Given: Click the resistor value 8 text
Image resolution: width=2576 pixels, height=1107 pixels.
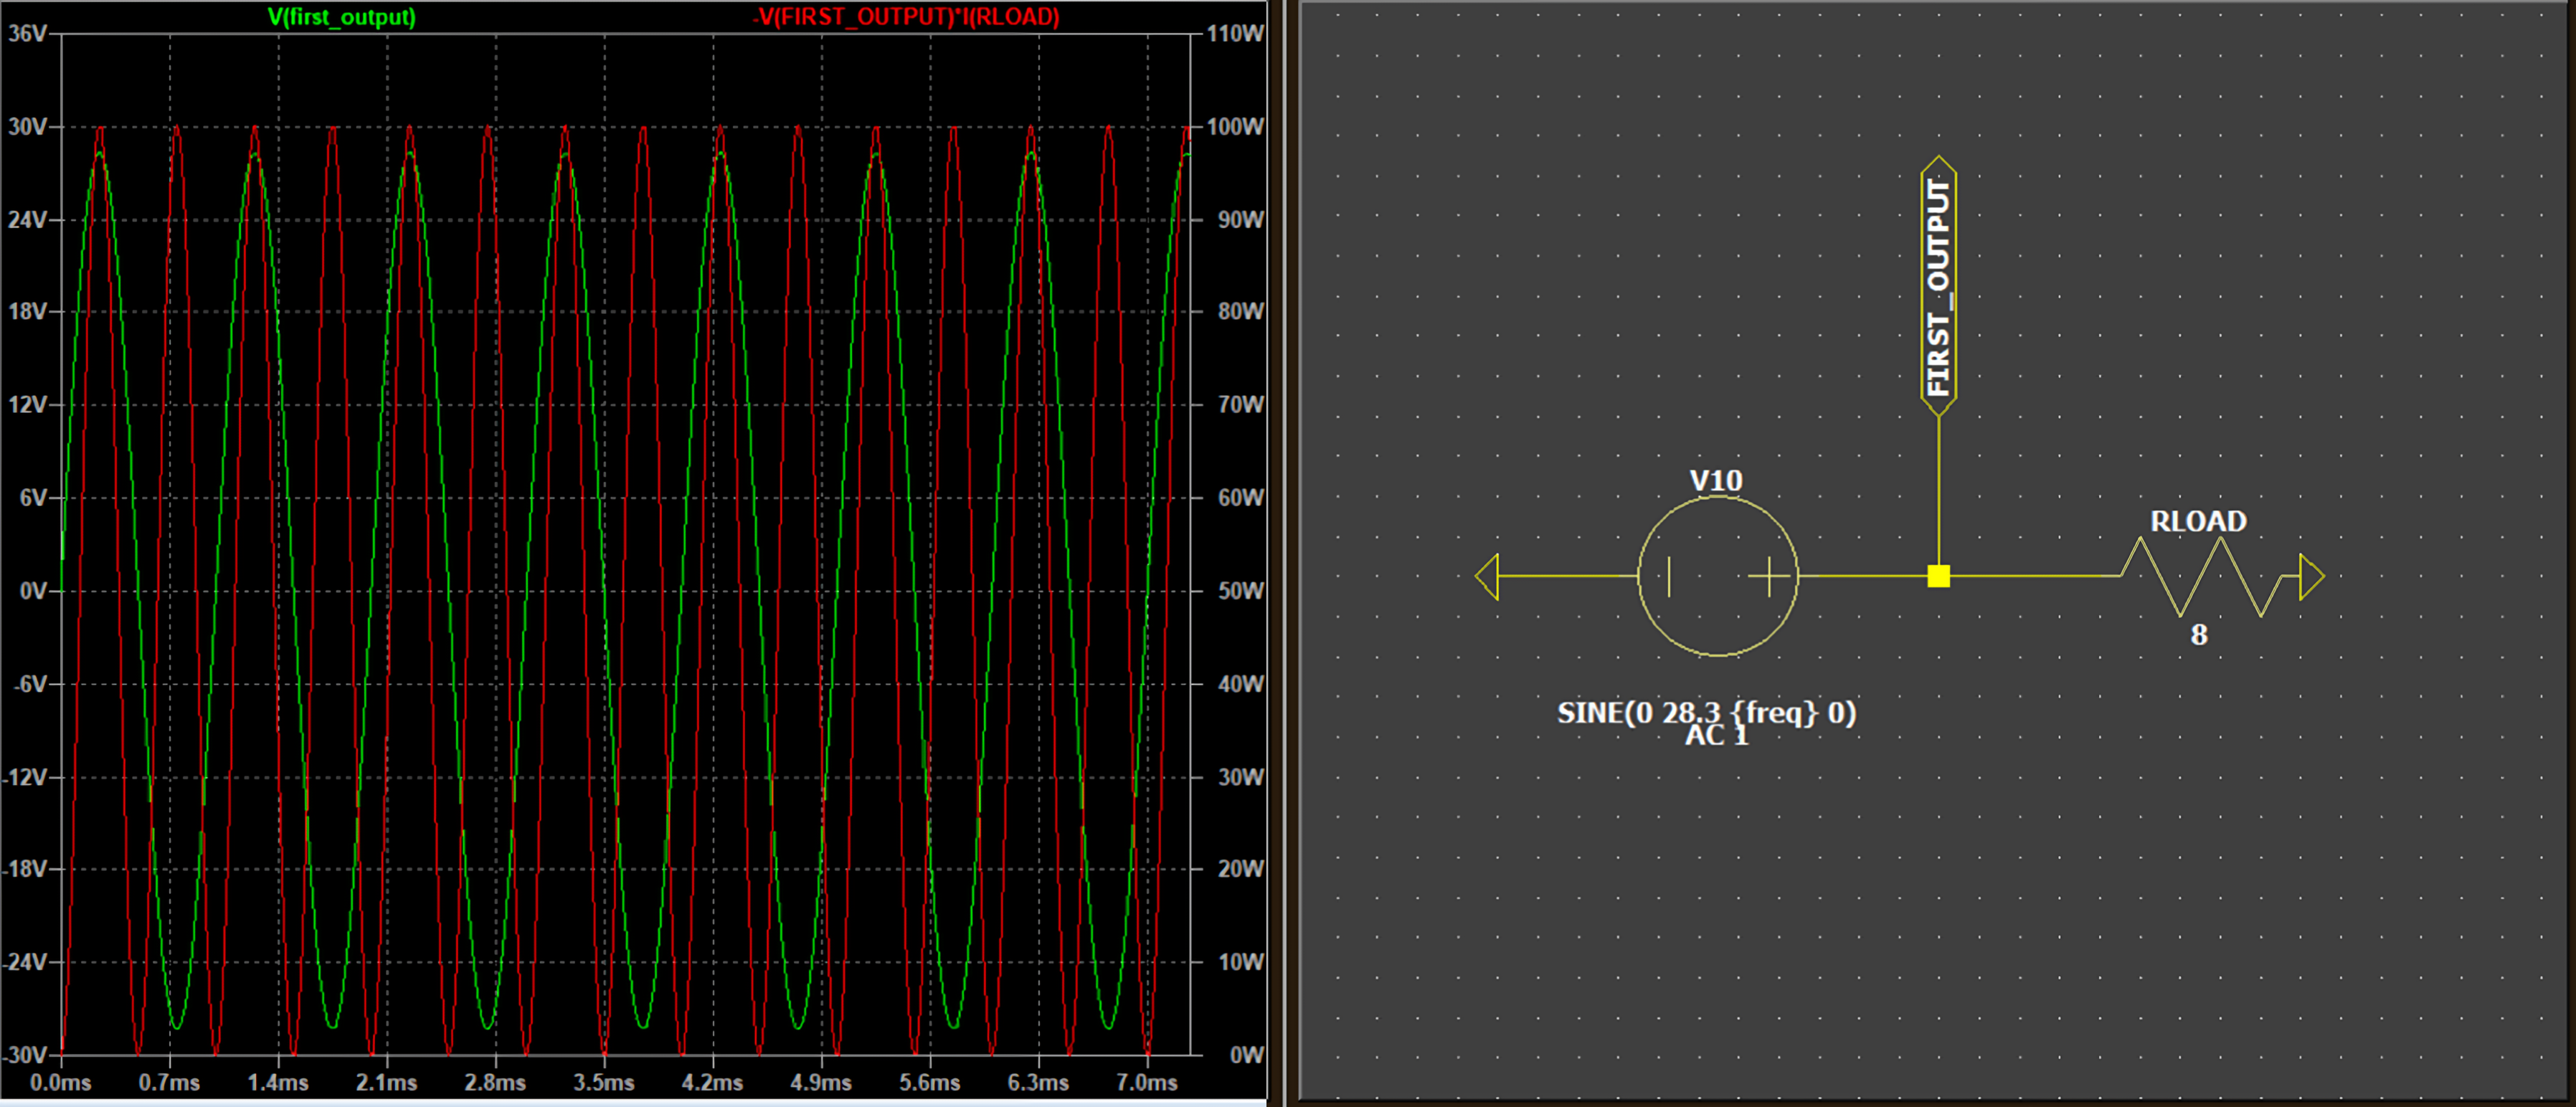Looking at the screenshot, I should (x=2199, y=634).
